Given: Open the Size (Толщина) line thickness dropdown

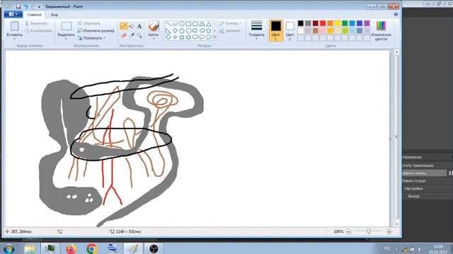Looking at the screenshot, I should click(x=256, y=30).
